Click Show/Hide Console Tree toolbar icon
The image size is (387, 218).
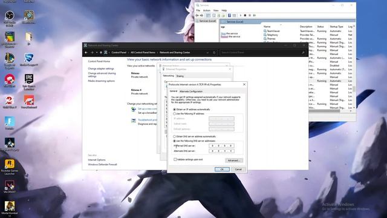coord(208,15)
